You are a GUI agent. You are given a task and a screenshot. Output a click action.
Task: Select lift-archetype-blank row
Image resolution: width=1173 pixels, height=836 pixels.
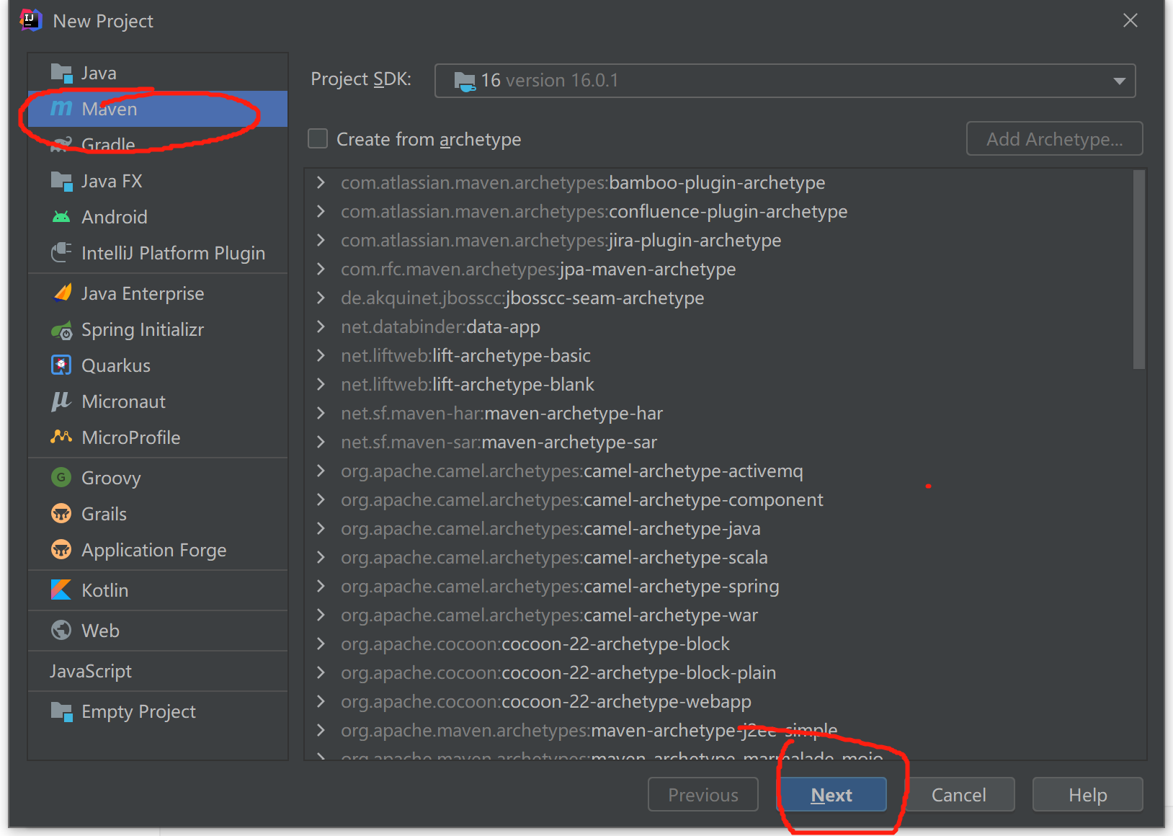[x=718, y=384]
